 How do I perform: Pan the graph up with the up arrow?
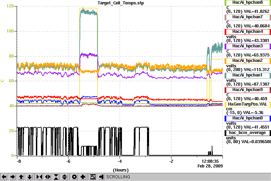(x=21, y=177)
